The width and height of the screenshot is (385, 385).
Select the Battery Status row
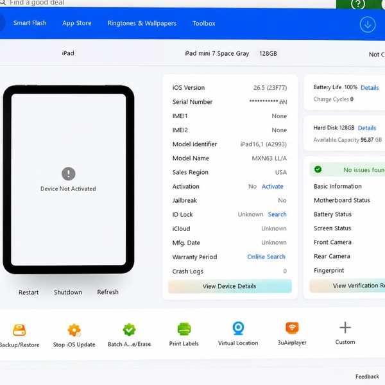point(332,214)
